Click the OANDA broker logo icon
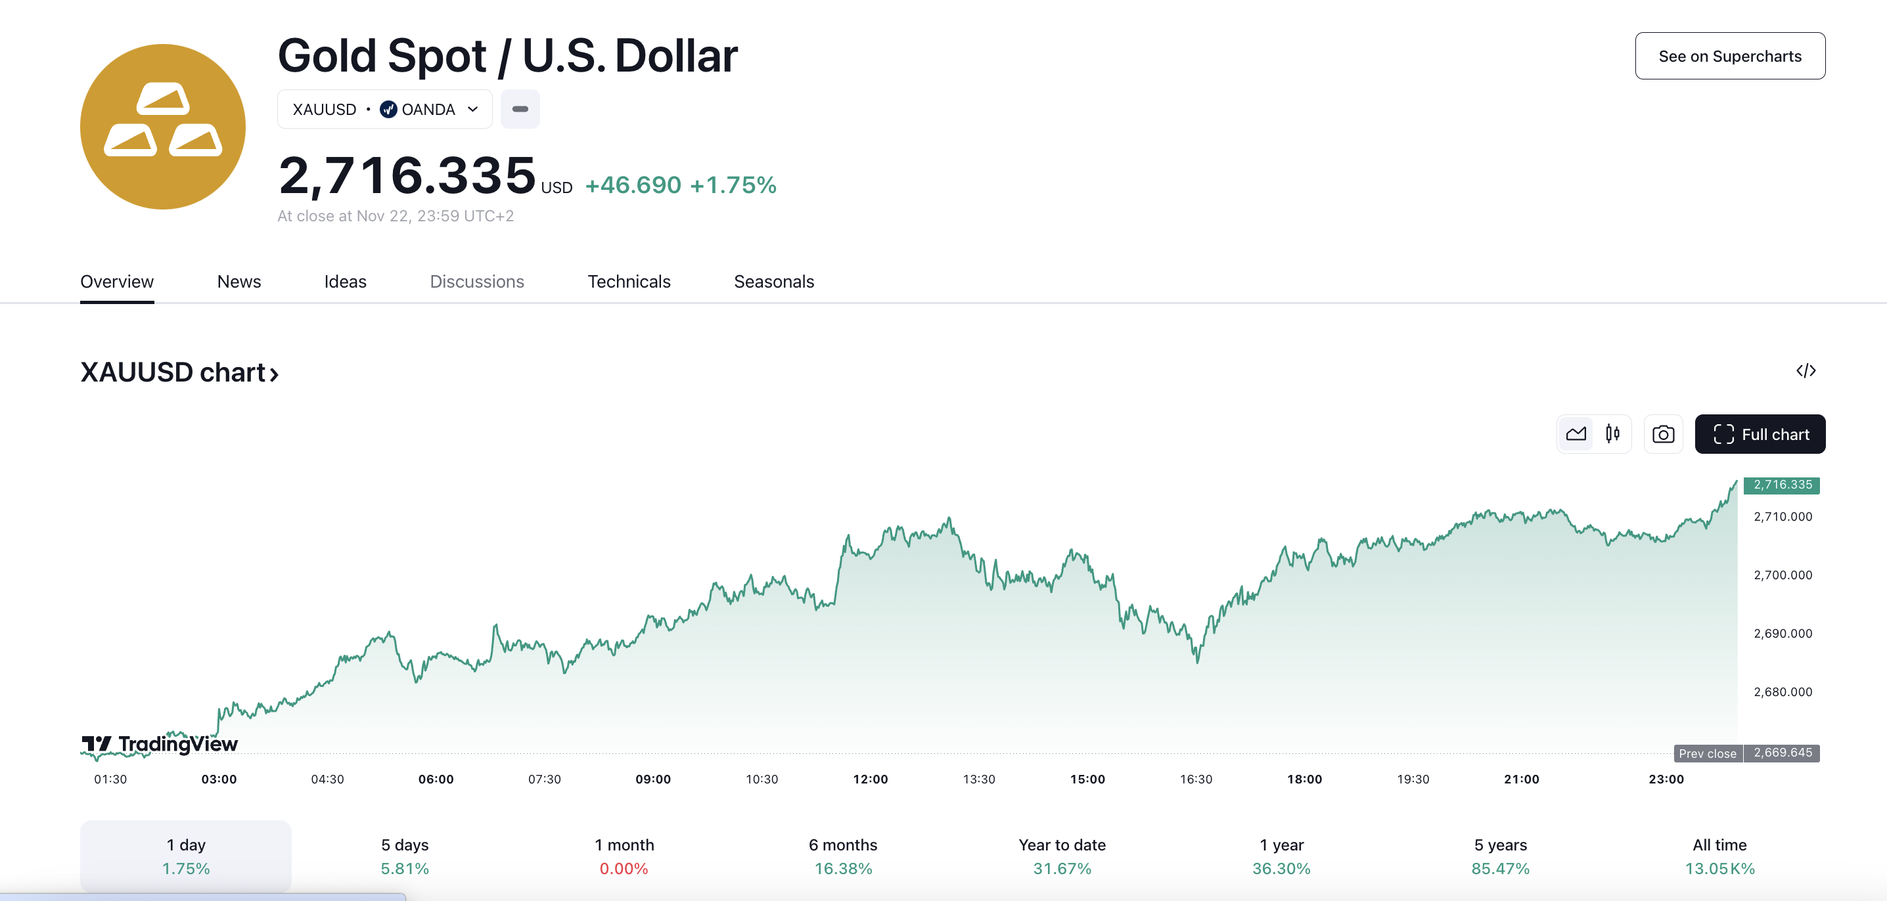 388,110
